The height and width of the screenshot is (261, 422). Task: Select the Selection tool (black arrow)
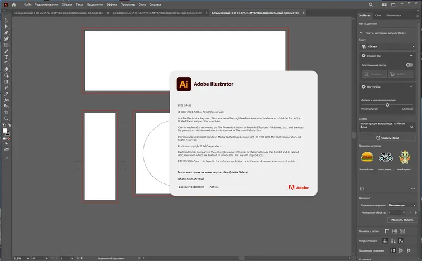coord(6,21)
